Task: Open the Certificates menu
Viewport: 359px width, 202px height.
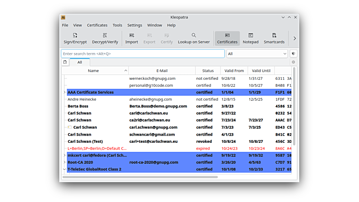Action: (97, 25)
